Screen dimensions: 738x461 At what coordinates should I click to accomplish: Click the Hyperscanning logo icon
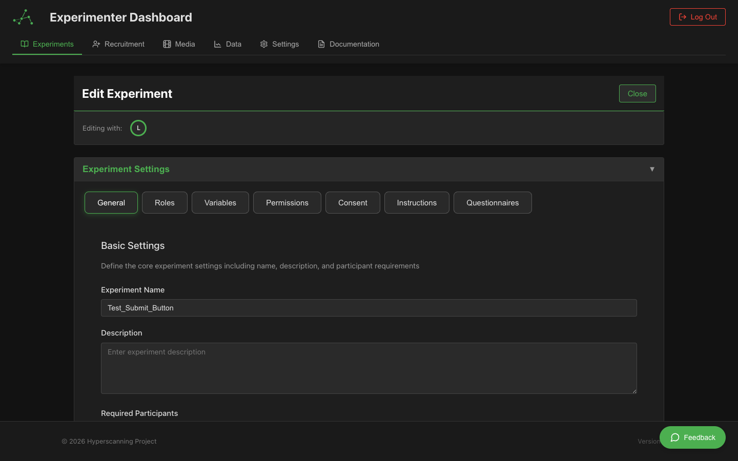pos(23,17)
